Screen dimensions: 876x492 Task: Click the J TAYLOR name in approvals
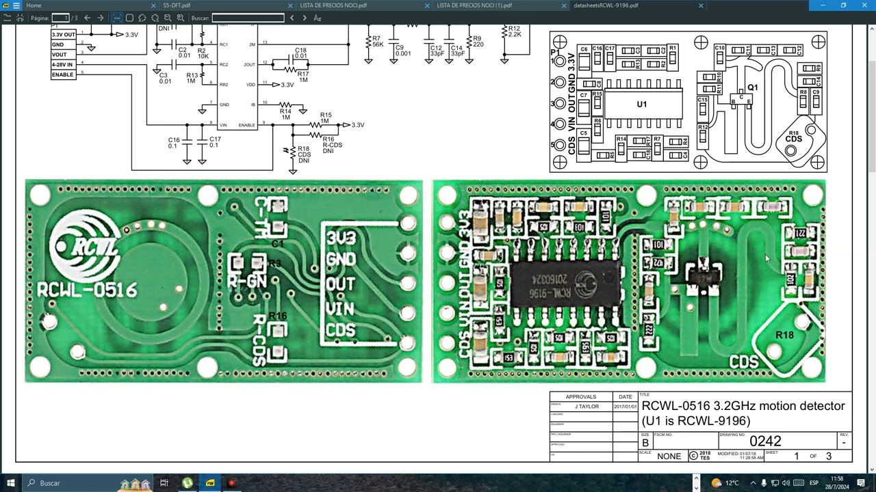click(587, 407)
